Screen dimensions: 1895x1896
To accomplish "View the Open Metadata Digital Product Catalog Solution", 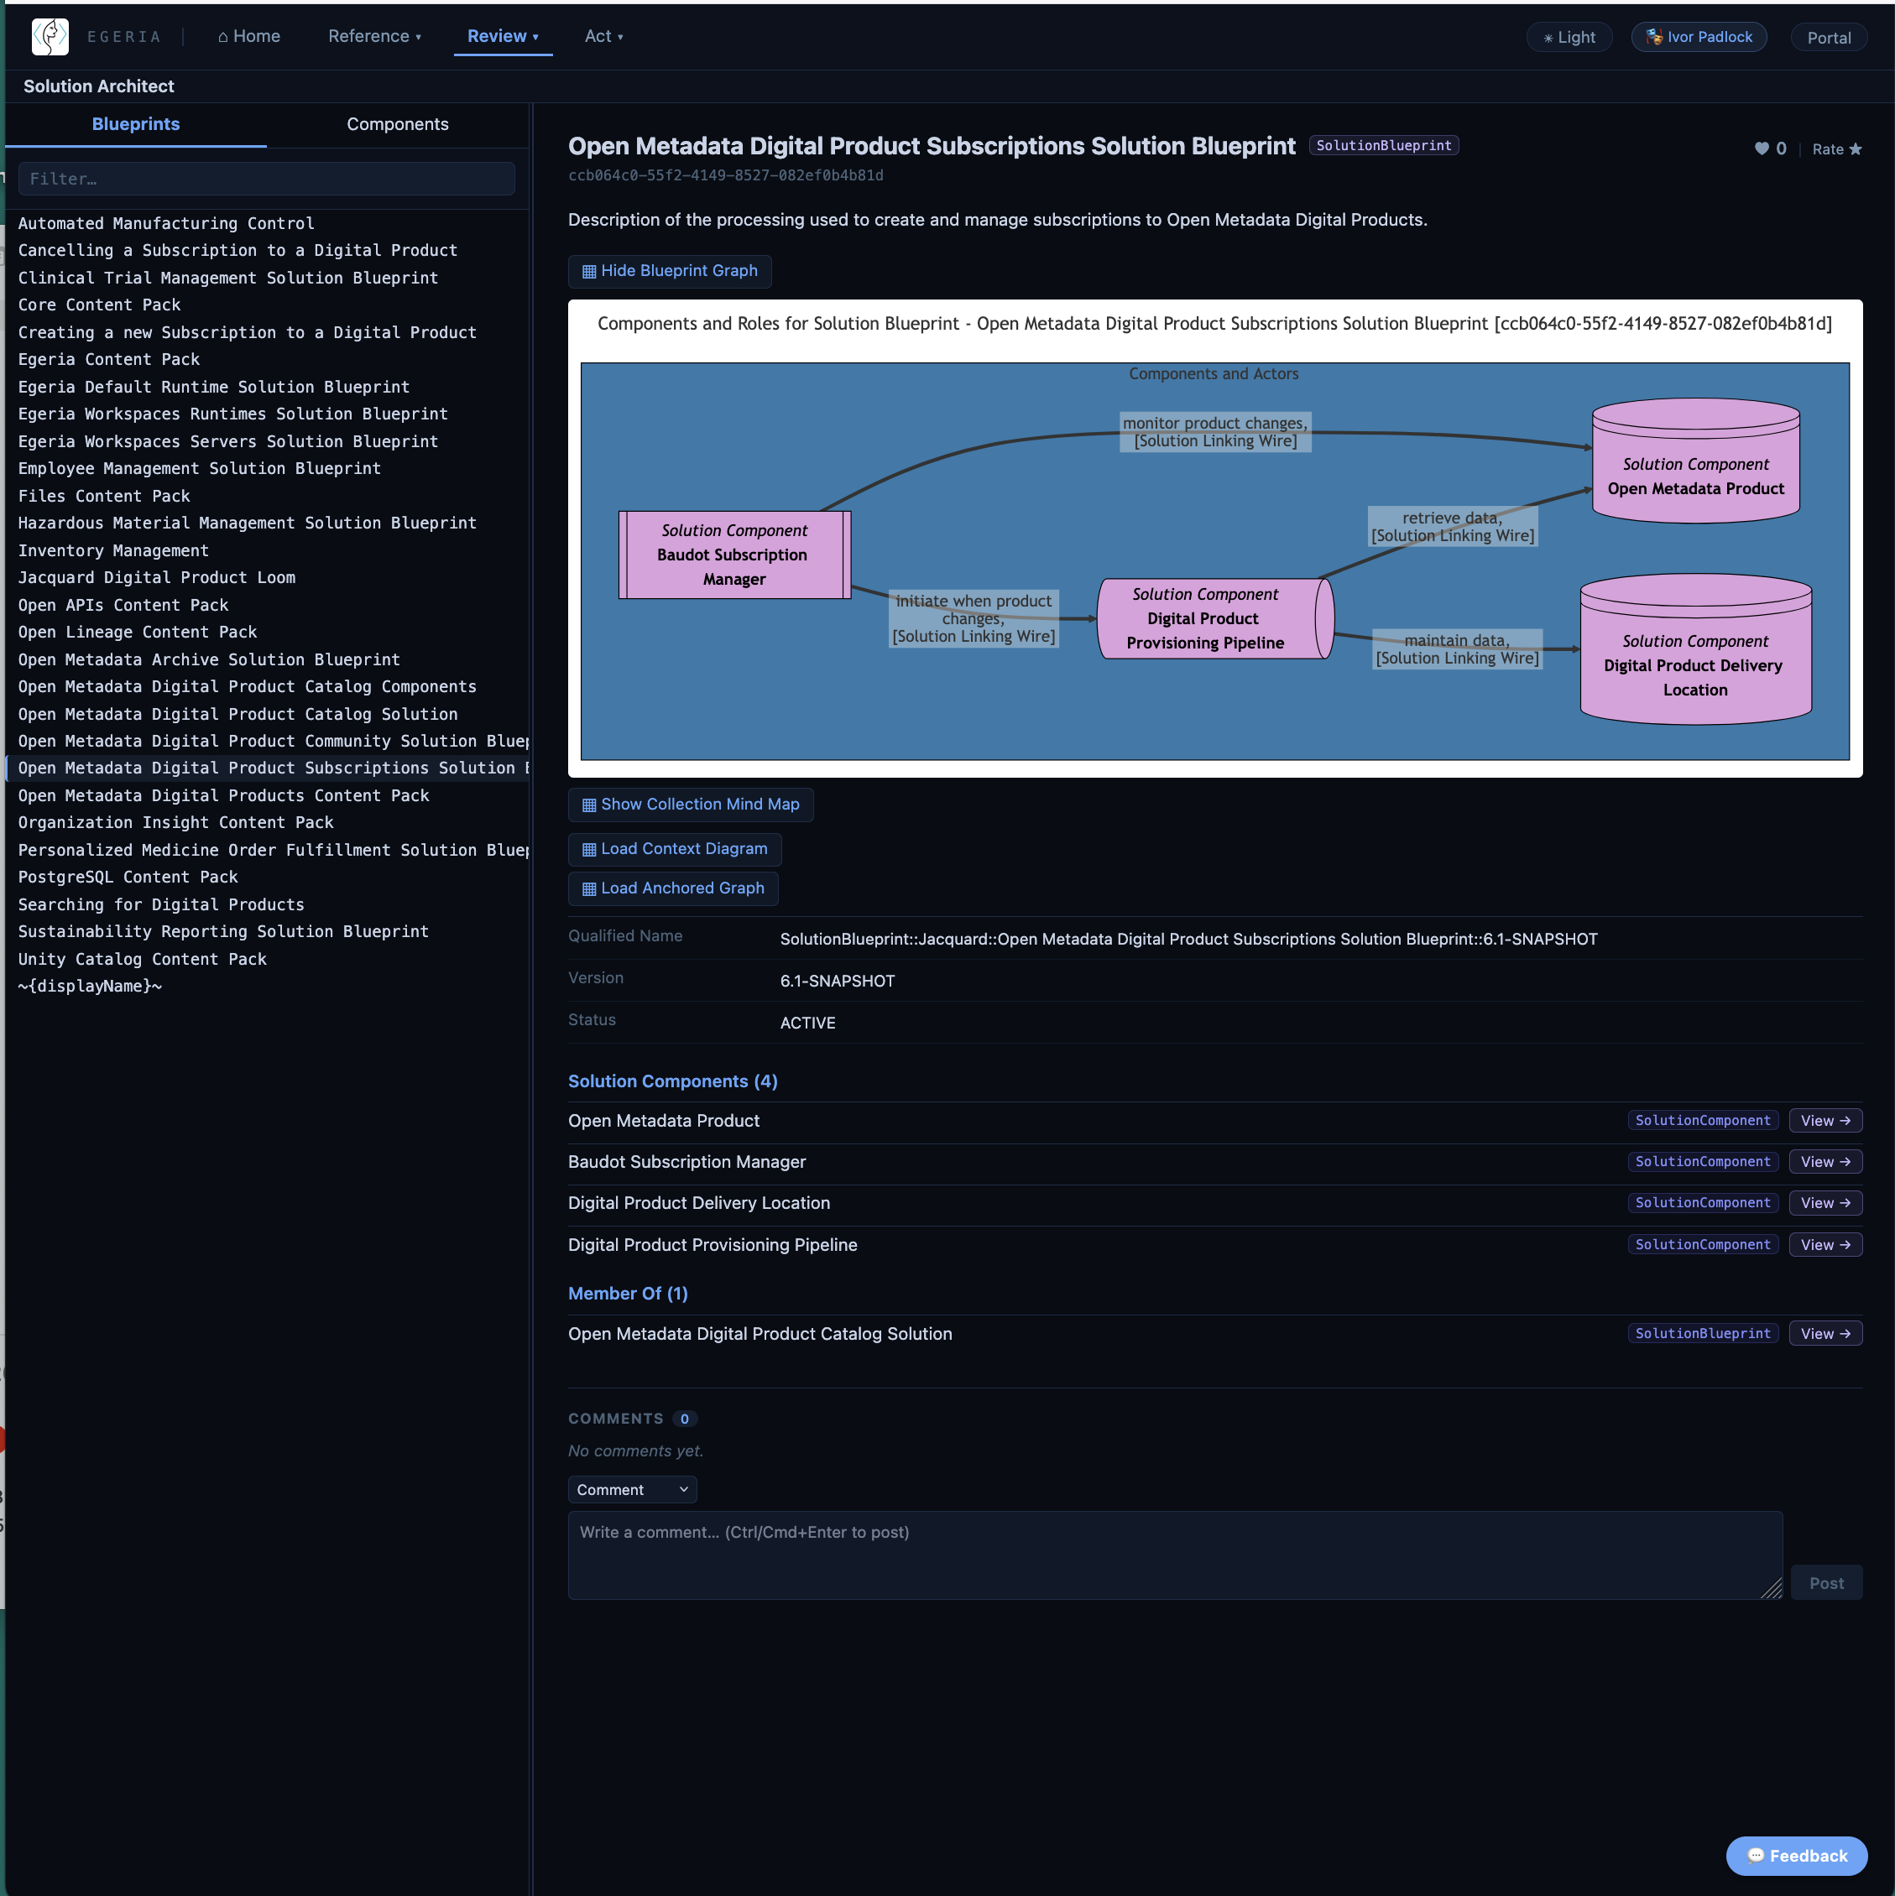I will click(x=1825, y=1334).
